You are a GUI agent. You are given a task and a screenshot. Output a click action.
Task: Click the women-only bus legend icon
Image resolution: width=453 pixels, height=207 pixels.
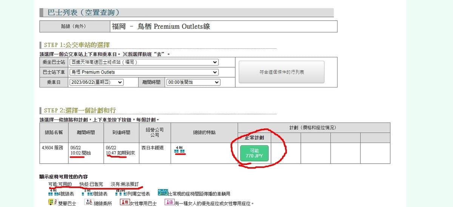(125, 202)
